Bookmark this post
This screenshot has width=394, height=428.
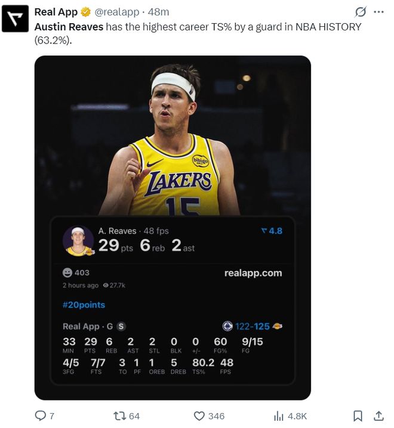(x=358, y=415)
